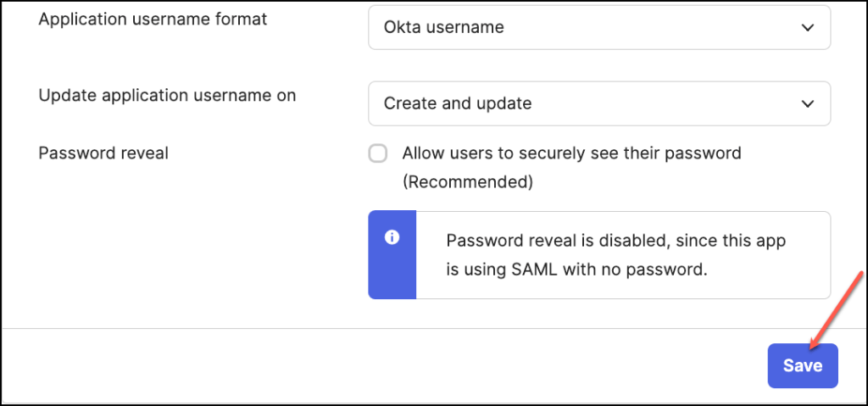Click the "Allow users to securely see their password" label

click(x=571, y=153)
